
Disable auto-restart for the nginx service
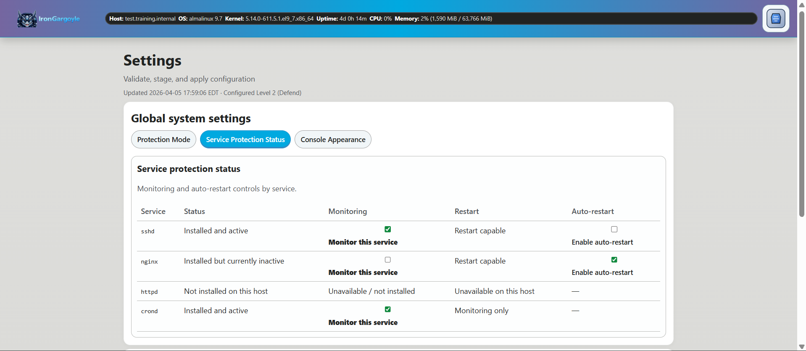click(614, 260)
